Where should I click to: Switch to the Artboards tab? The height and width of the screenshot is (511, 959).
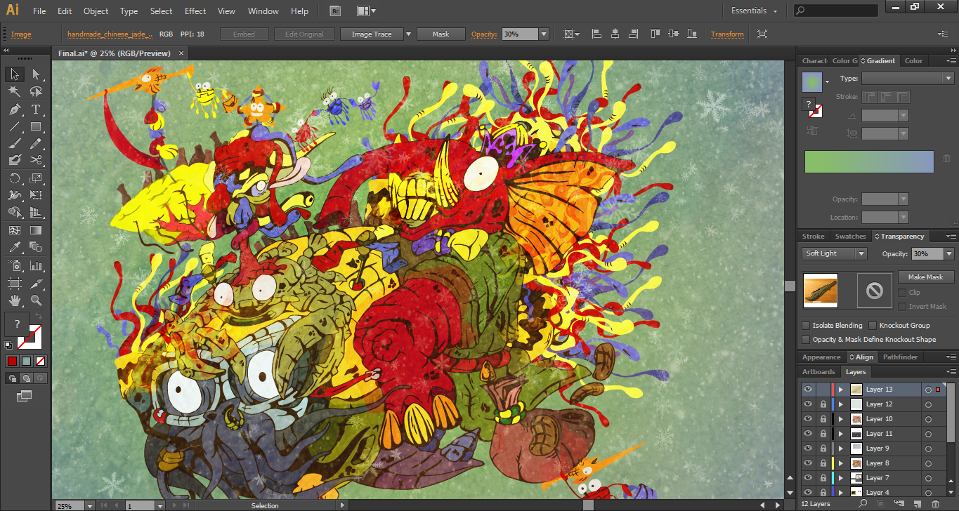click(x=818, y=372)
